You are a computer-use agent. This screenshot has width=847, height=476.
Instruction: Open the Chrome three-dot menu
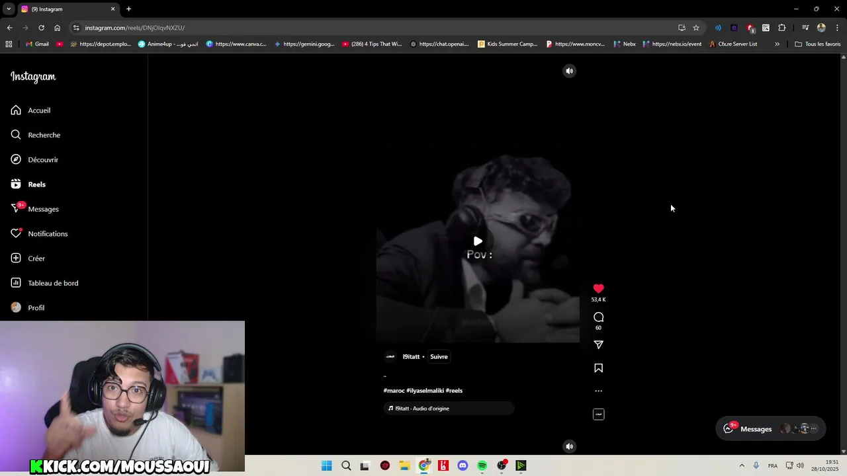click(838, 28)
